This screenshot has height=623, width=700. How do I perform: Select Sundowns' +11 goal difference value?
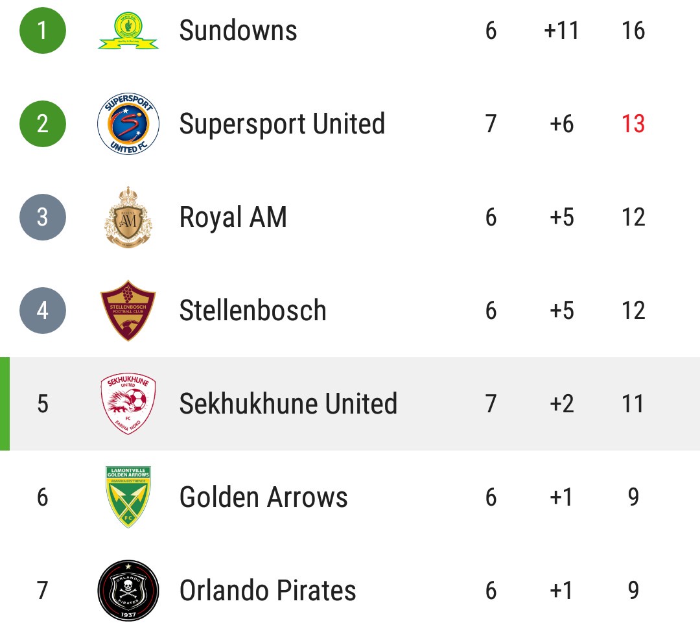click(x=561, y=30)
